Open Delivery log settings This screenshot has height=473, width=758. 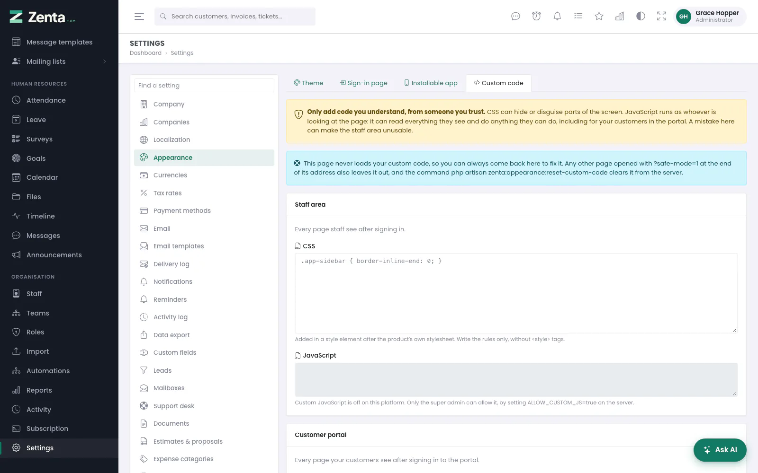point(204,264)
